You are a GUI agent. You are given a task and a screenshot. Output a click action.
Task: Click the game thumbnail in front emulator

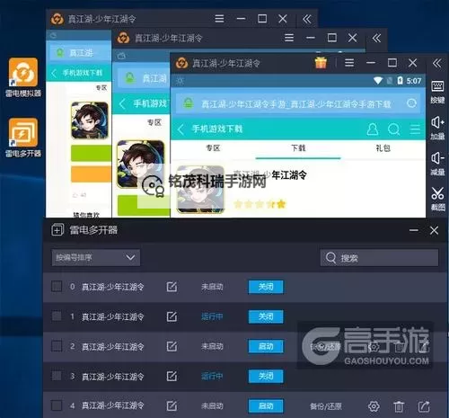200,190
